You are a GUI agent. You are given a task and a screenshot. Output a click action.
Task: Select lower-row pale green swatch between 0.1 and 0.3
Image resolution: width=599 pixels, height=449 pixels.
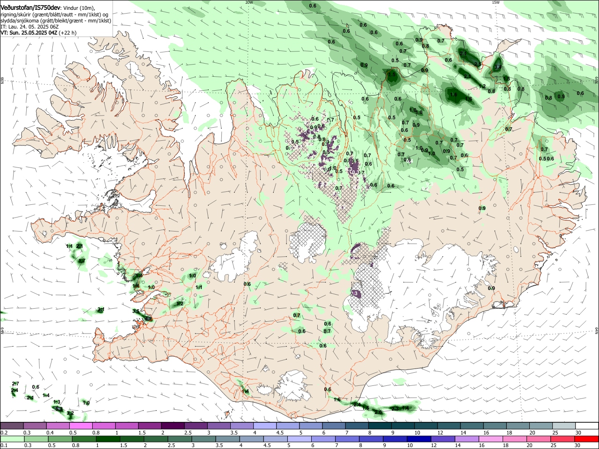[x=12, y=439]
